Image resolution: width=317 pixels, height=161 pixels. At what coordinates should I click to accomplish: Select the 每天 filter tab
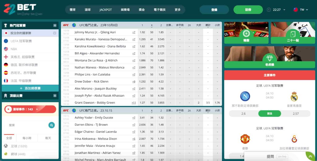(48, 138)
